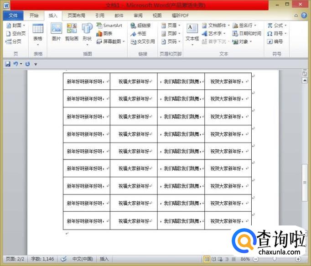311x266 pixels.
Task: Click the Text Box (文本框) button
Action: (x=192, y=35)
